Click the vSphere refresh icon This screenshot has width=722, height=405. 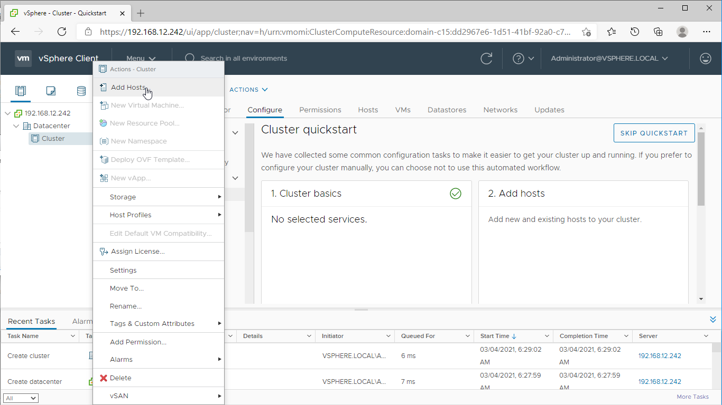pyautogui.click(x=486, y=59)
